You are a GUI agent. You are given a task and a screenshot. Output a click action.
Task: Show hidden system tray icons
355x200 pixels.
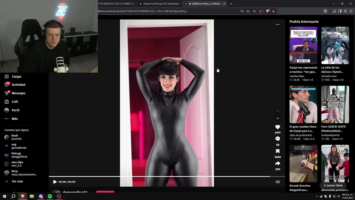click(317, 196)
